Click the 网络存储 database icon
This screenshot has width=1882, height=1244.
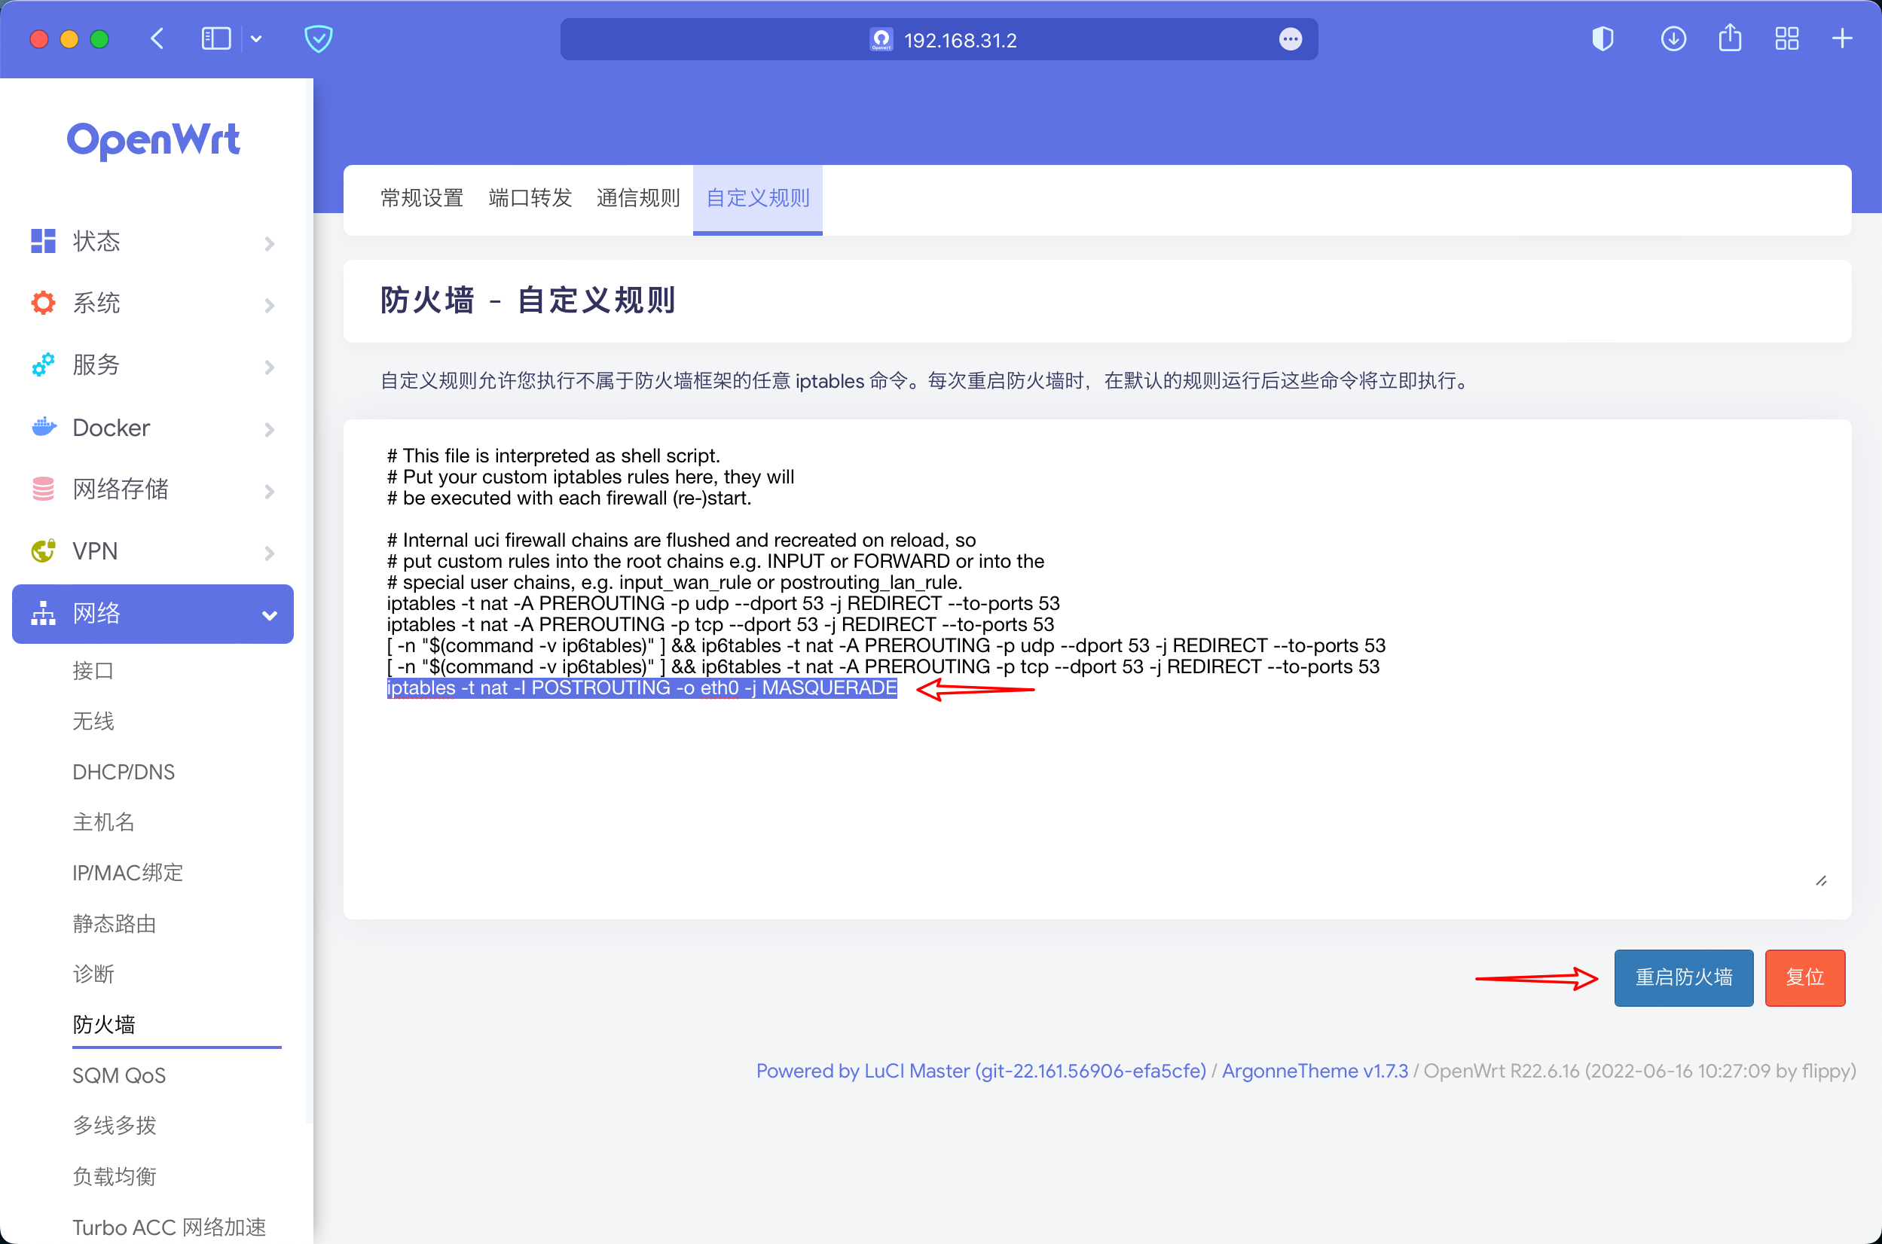(43, 489)
